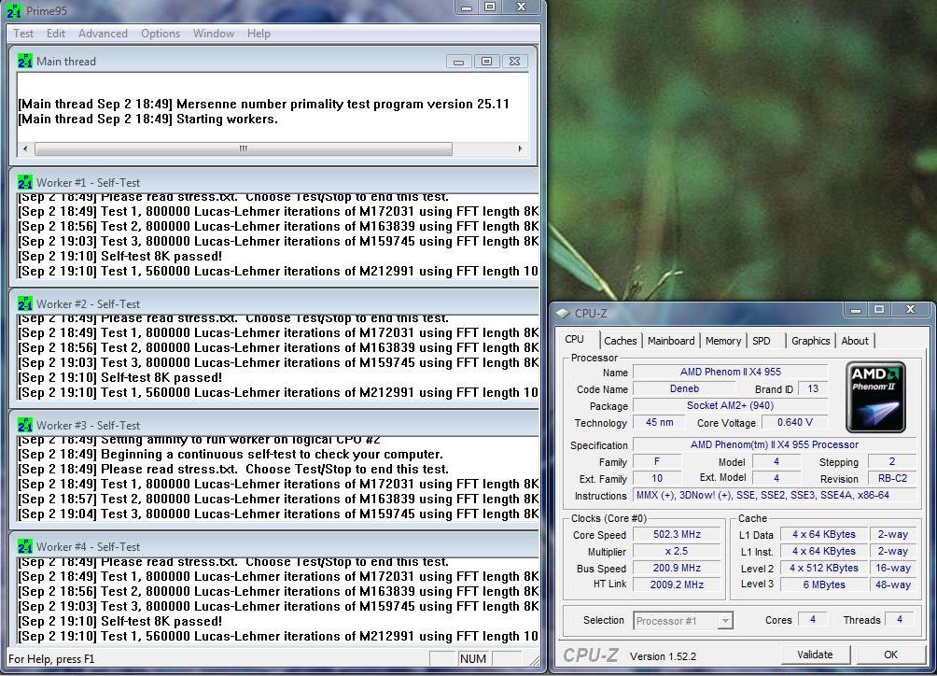Close the Main thread child window
Image resolution: width=937 pixels, height=676 pixels.
(x=514, y=62)
